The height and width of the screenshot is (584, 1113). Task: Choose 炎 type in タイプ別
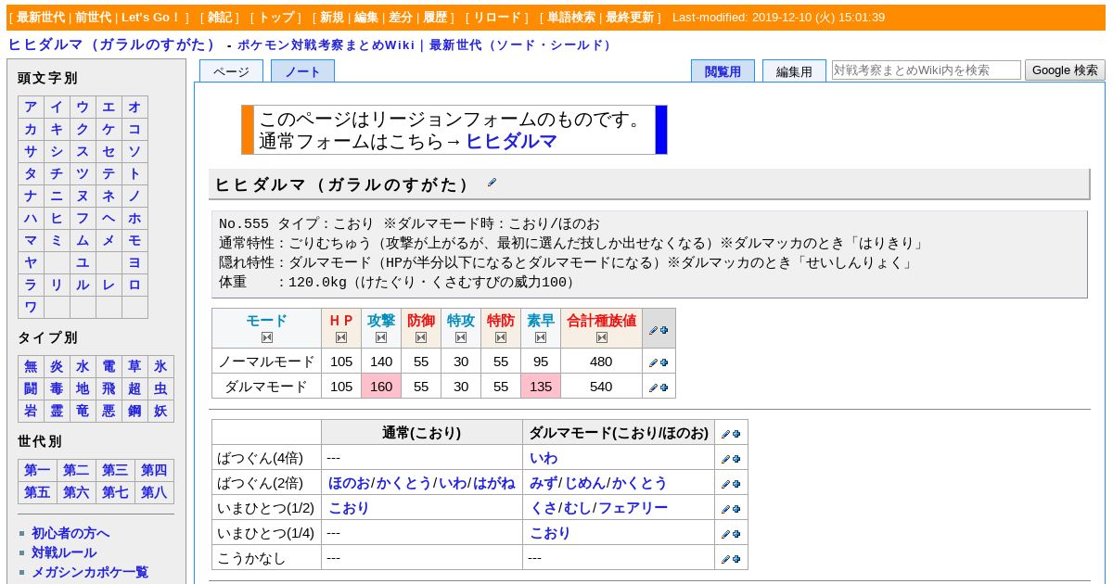(x=58, y=367)
